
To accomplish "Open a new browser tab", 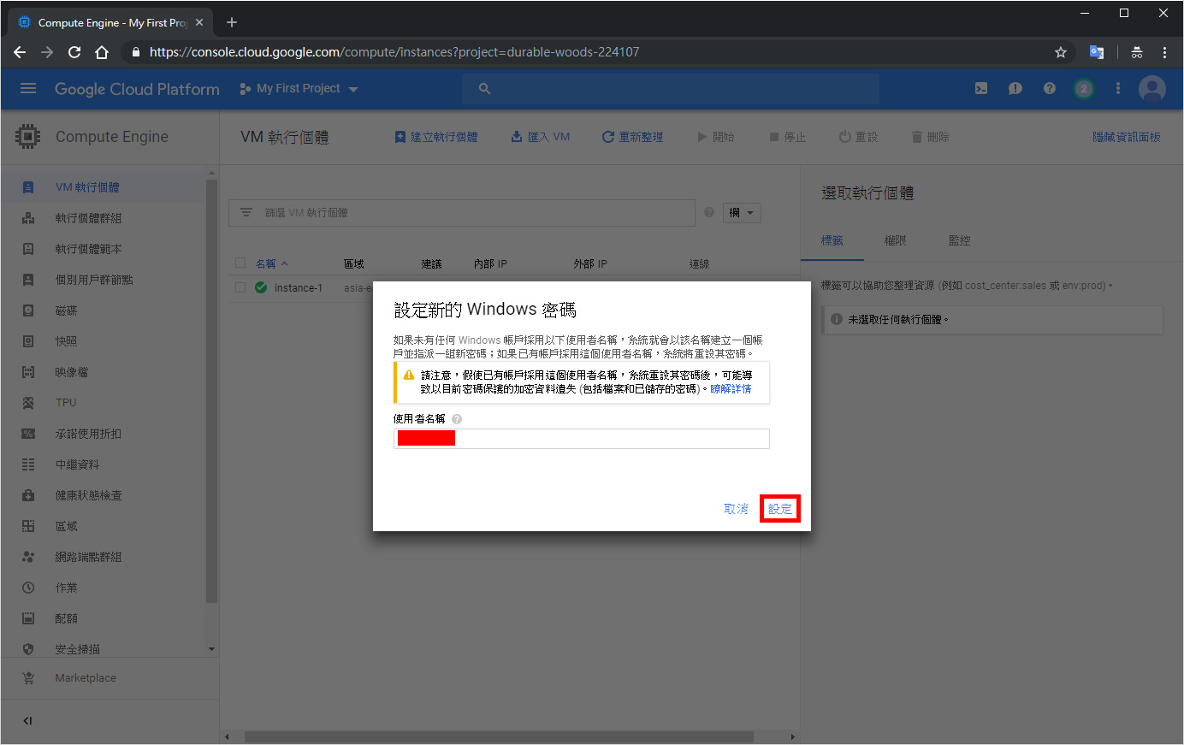I will [x=232, y=22].
